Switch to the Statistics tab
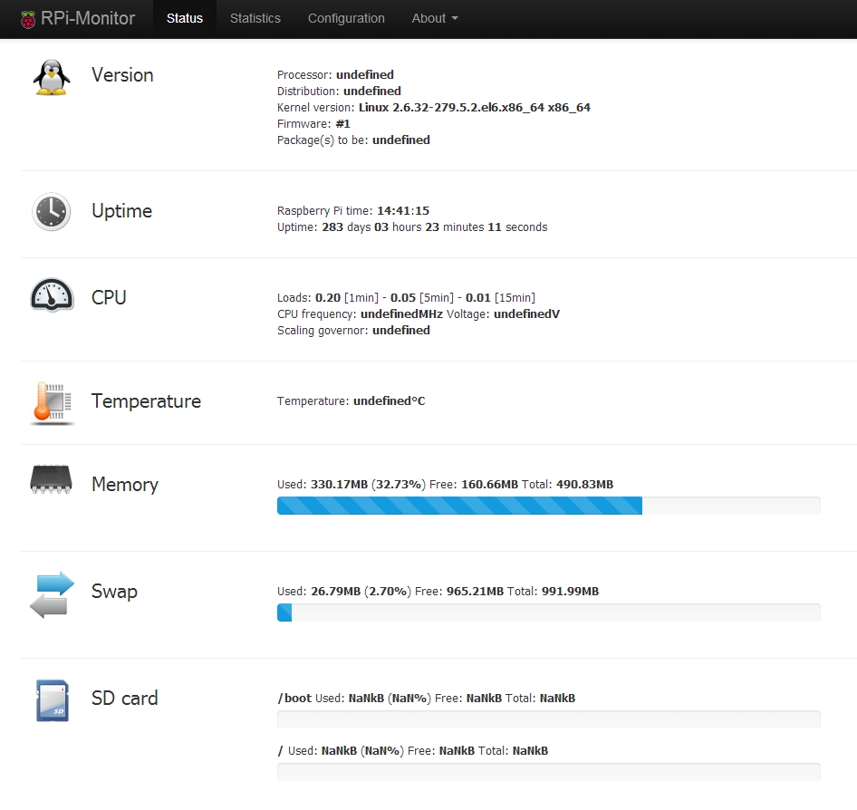Viewport: 857px width, 810px height. (255, 18)
